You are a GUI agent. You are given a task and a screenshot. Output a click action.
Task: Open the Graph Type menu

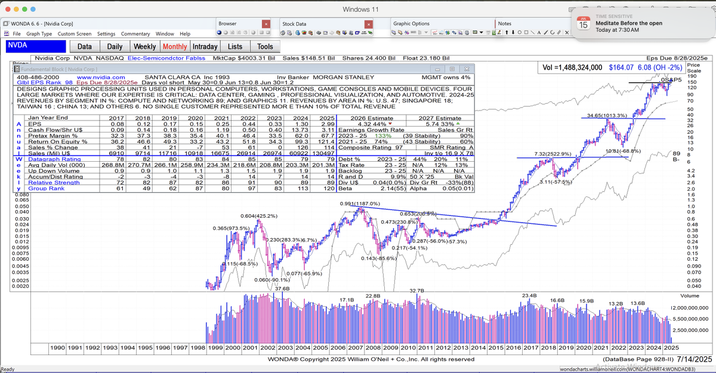coord(39,34)
